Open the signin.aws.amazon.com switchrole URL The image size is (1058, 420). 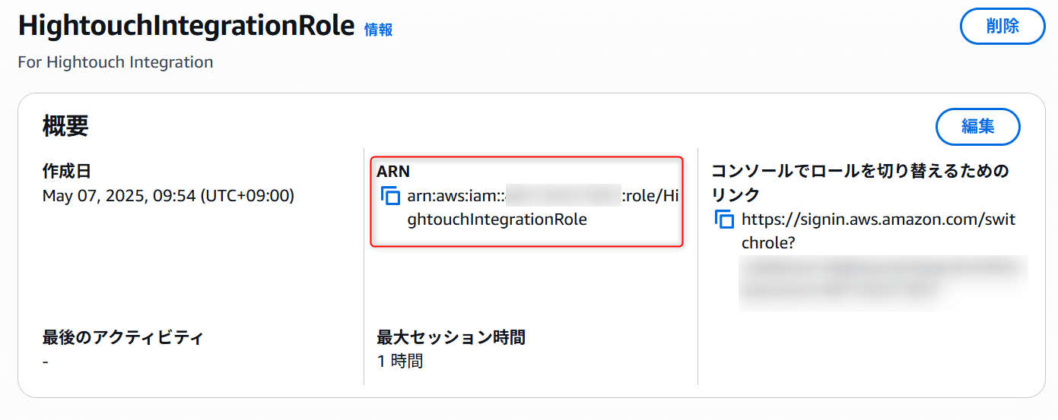tap(878, 231)
